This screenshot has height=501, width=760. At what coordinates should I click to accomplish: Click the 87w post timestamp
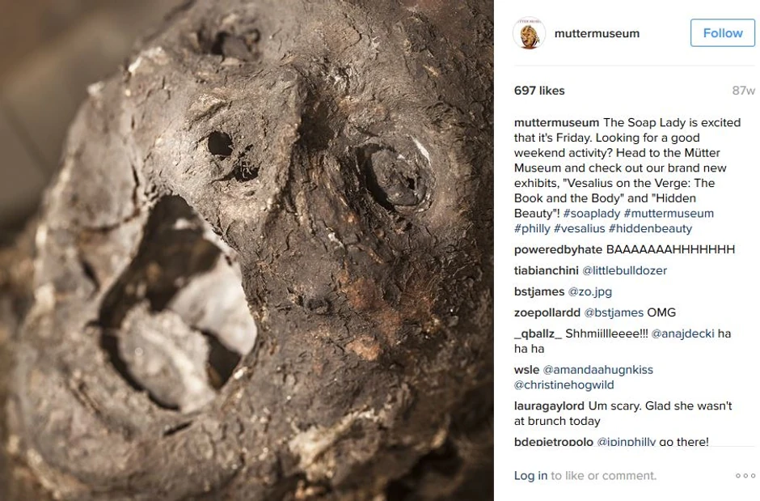click(744, 91)
